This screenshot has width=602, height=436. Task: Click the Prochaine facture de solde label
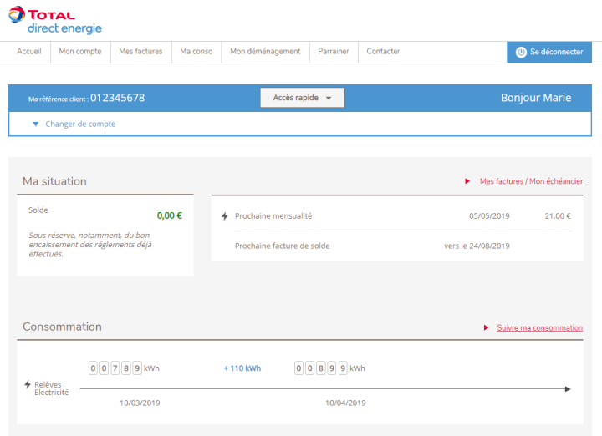[283, 246]
